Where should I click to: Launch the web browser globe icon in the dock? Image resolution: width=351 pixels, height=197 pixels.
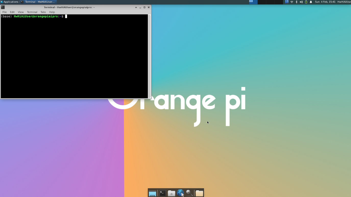[x=180, y=193]
